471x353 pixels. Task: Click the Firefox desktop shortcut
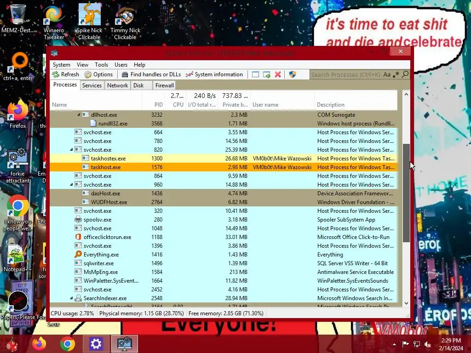click(18, 114)
